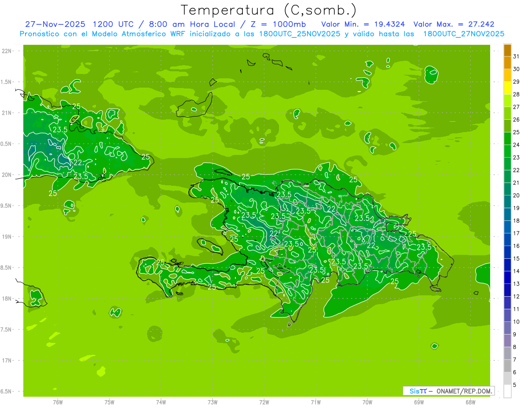This screenshot has height=408, width=528.
Task: Click the '19N' latitude axis label
Action: click(x=7, y=237)
